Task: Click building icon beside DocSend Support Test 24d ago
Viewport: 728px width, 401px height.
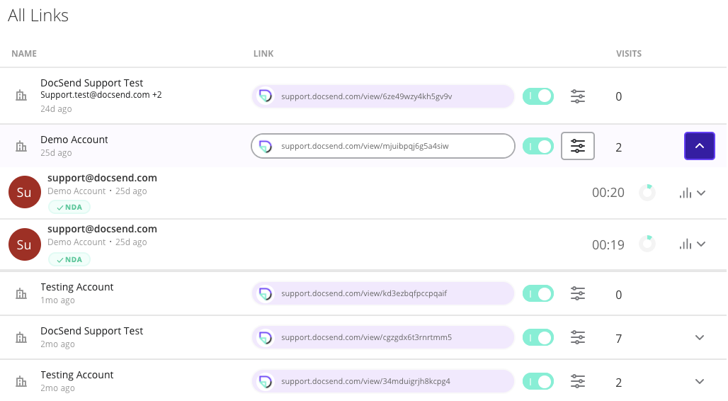Action: [21, 96]
